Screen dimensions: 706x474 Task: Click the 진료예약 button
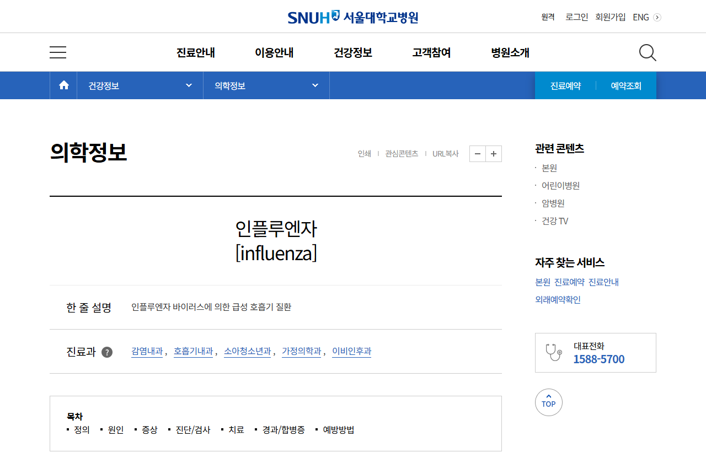pos(565,86)
